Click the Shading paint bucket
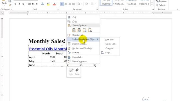The image size is (180, 101). coord(86,4)
